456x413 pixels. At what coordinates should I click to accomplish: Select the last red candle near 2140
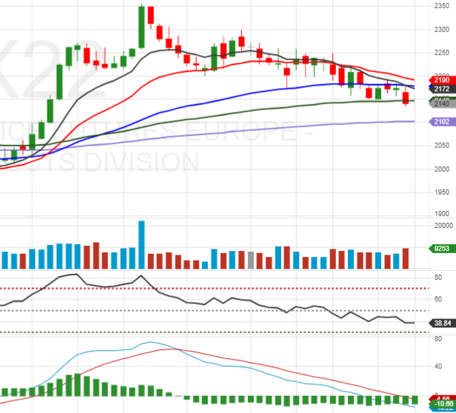(406, 98)
